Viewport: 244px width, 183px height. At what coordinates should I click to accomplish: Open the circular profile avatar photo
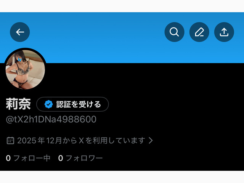click(x=25, y=69)
